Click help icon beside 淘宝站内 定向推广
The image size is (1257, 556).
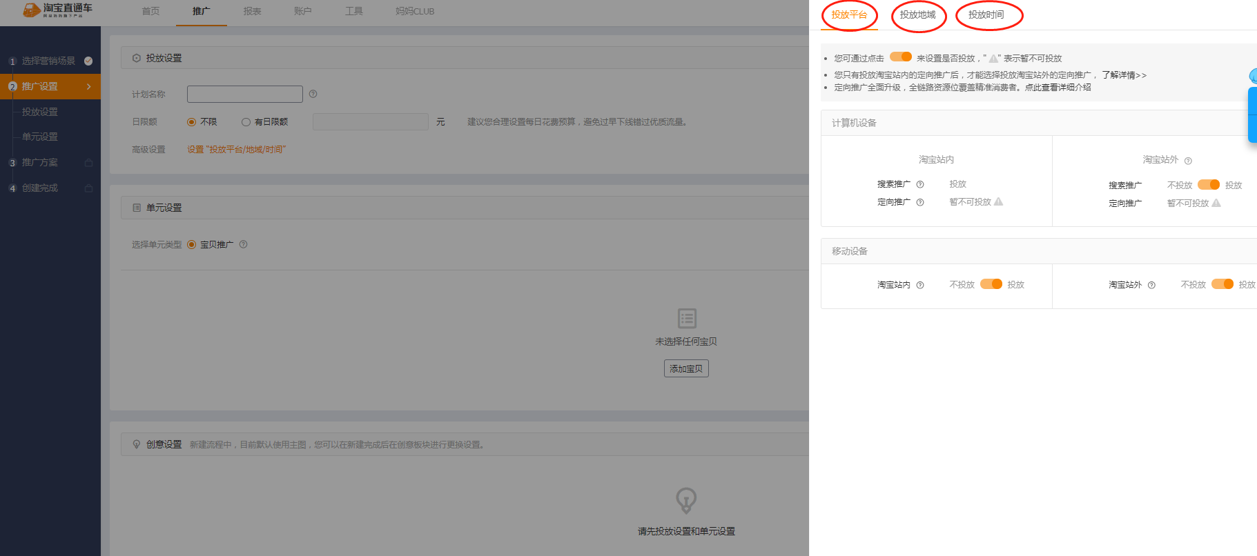pyautogui.click(x=919, y=202)
